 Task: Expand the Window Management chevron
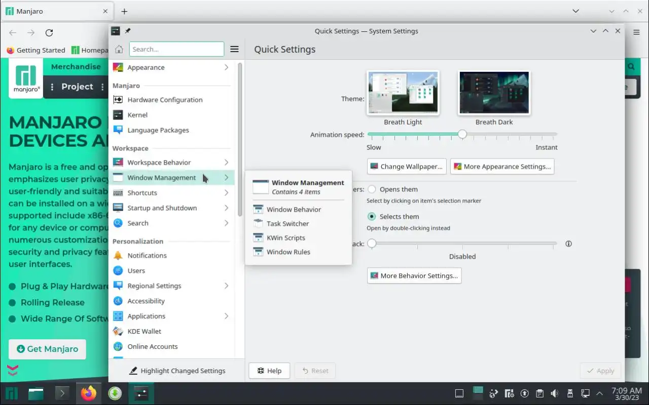[226, 178]
